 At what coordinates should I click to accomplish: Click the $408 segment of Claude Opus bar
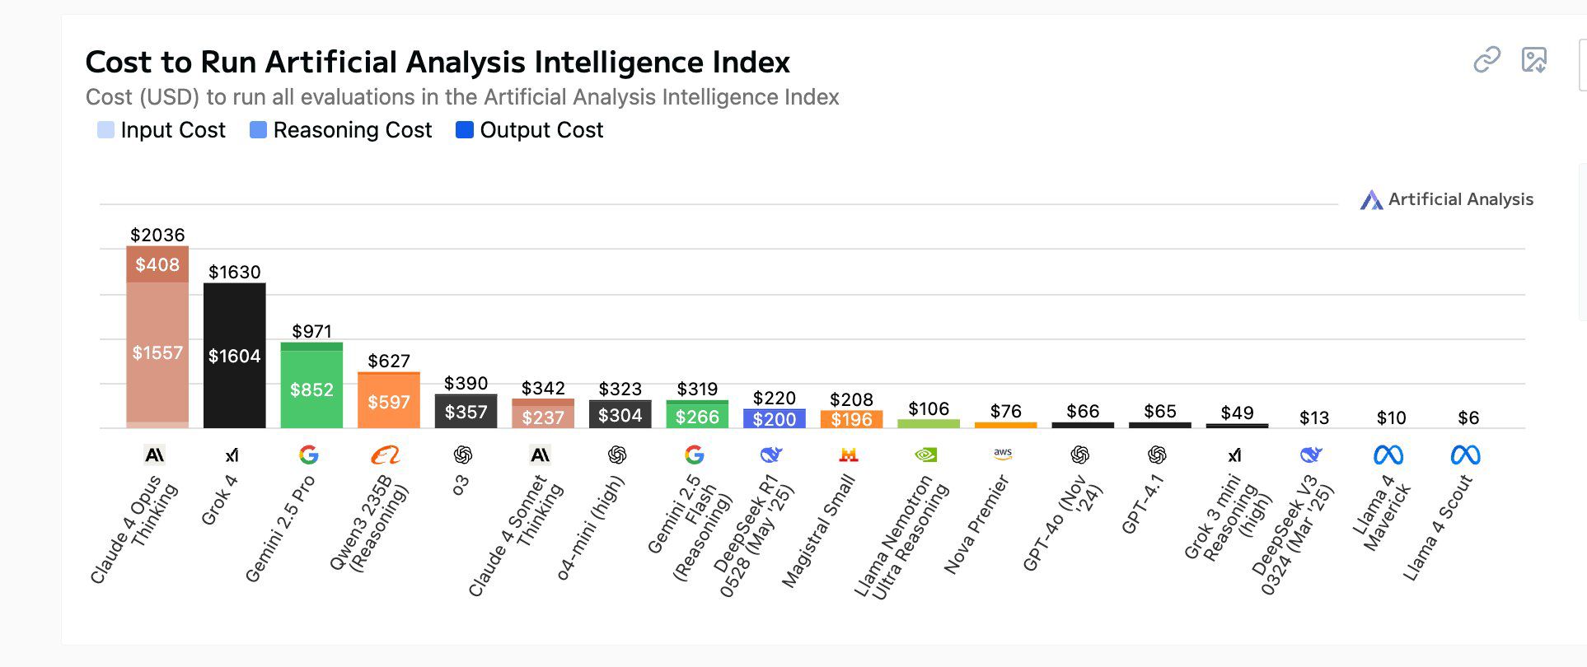pos(157,264)
